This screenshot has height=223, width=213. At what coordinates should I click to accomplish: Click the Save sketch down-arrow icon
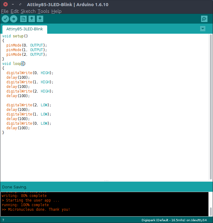[40, 19]
